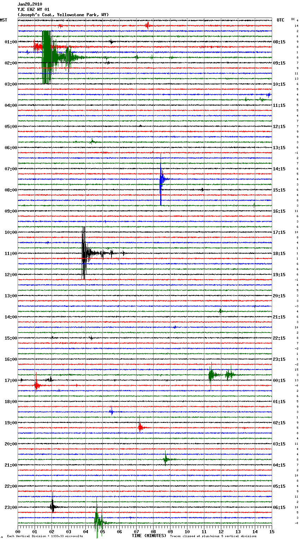This screenshot has height=541, width=300.
Task: Click the Traces clipped at plus/minus 5 divisions note
Action: 213,536
